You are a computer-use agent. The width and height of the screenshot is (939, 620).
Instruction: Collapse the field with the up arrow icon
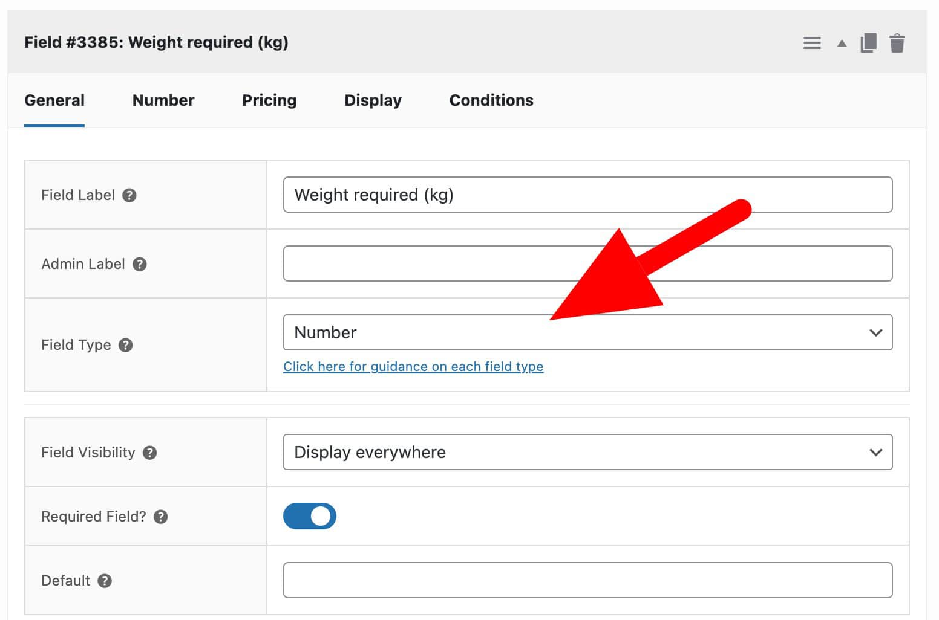[x=841, y=43]
